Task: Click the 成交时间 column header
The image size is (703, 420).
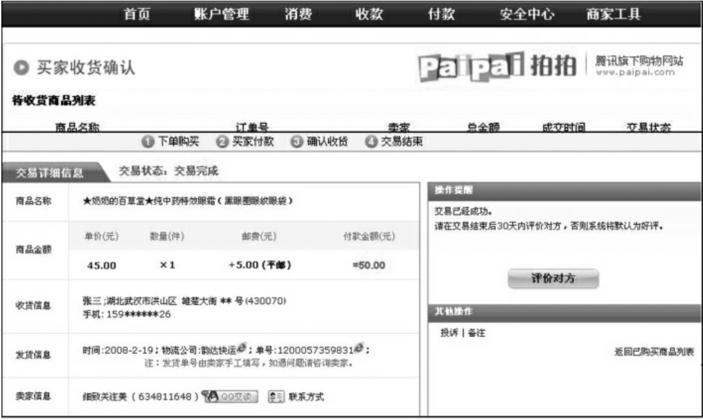Action: click(563, 127)
